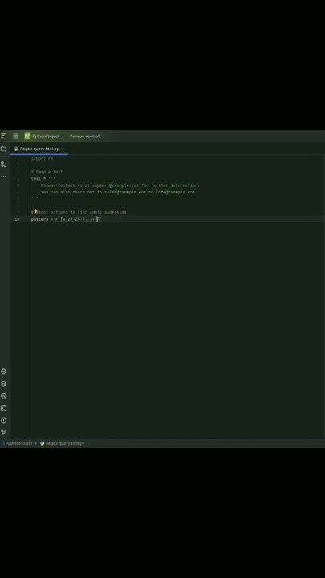
Task: Click the 'pattern' variable on line 10
Action: [39, 219]
